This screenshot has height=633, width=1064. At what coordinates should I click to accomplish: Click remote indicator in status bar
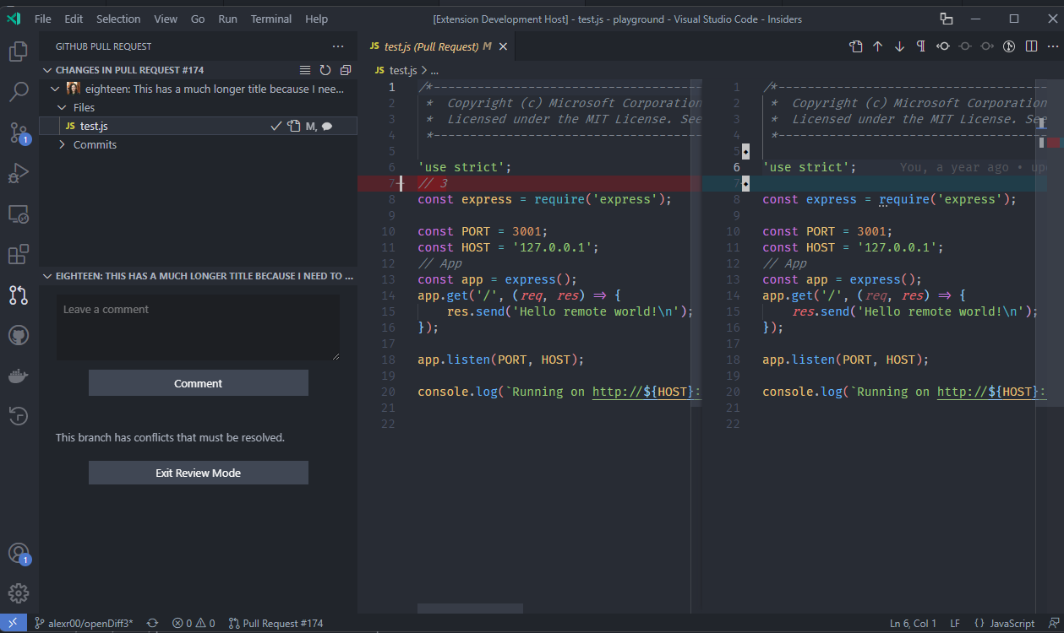pos(13,624)
